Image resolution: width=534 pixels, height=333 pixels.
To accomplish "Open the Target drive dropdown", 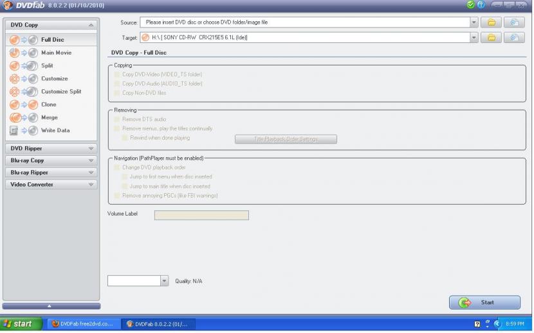I will coord(475,38).
